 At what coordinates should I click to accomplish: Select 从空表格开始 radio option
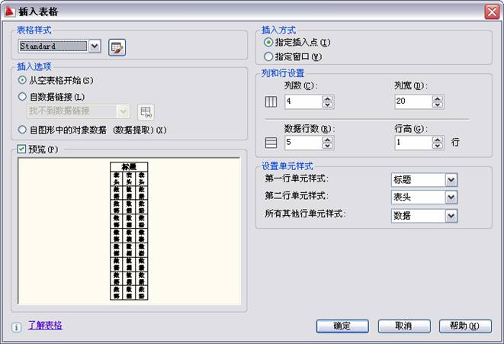(22, 80)
